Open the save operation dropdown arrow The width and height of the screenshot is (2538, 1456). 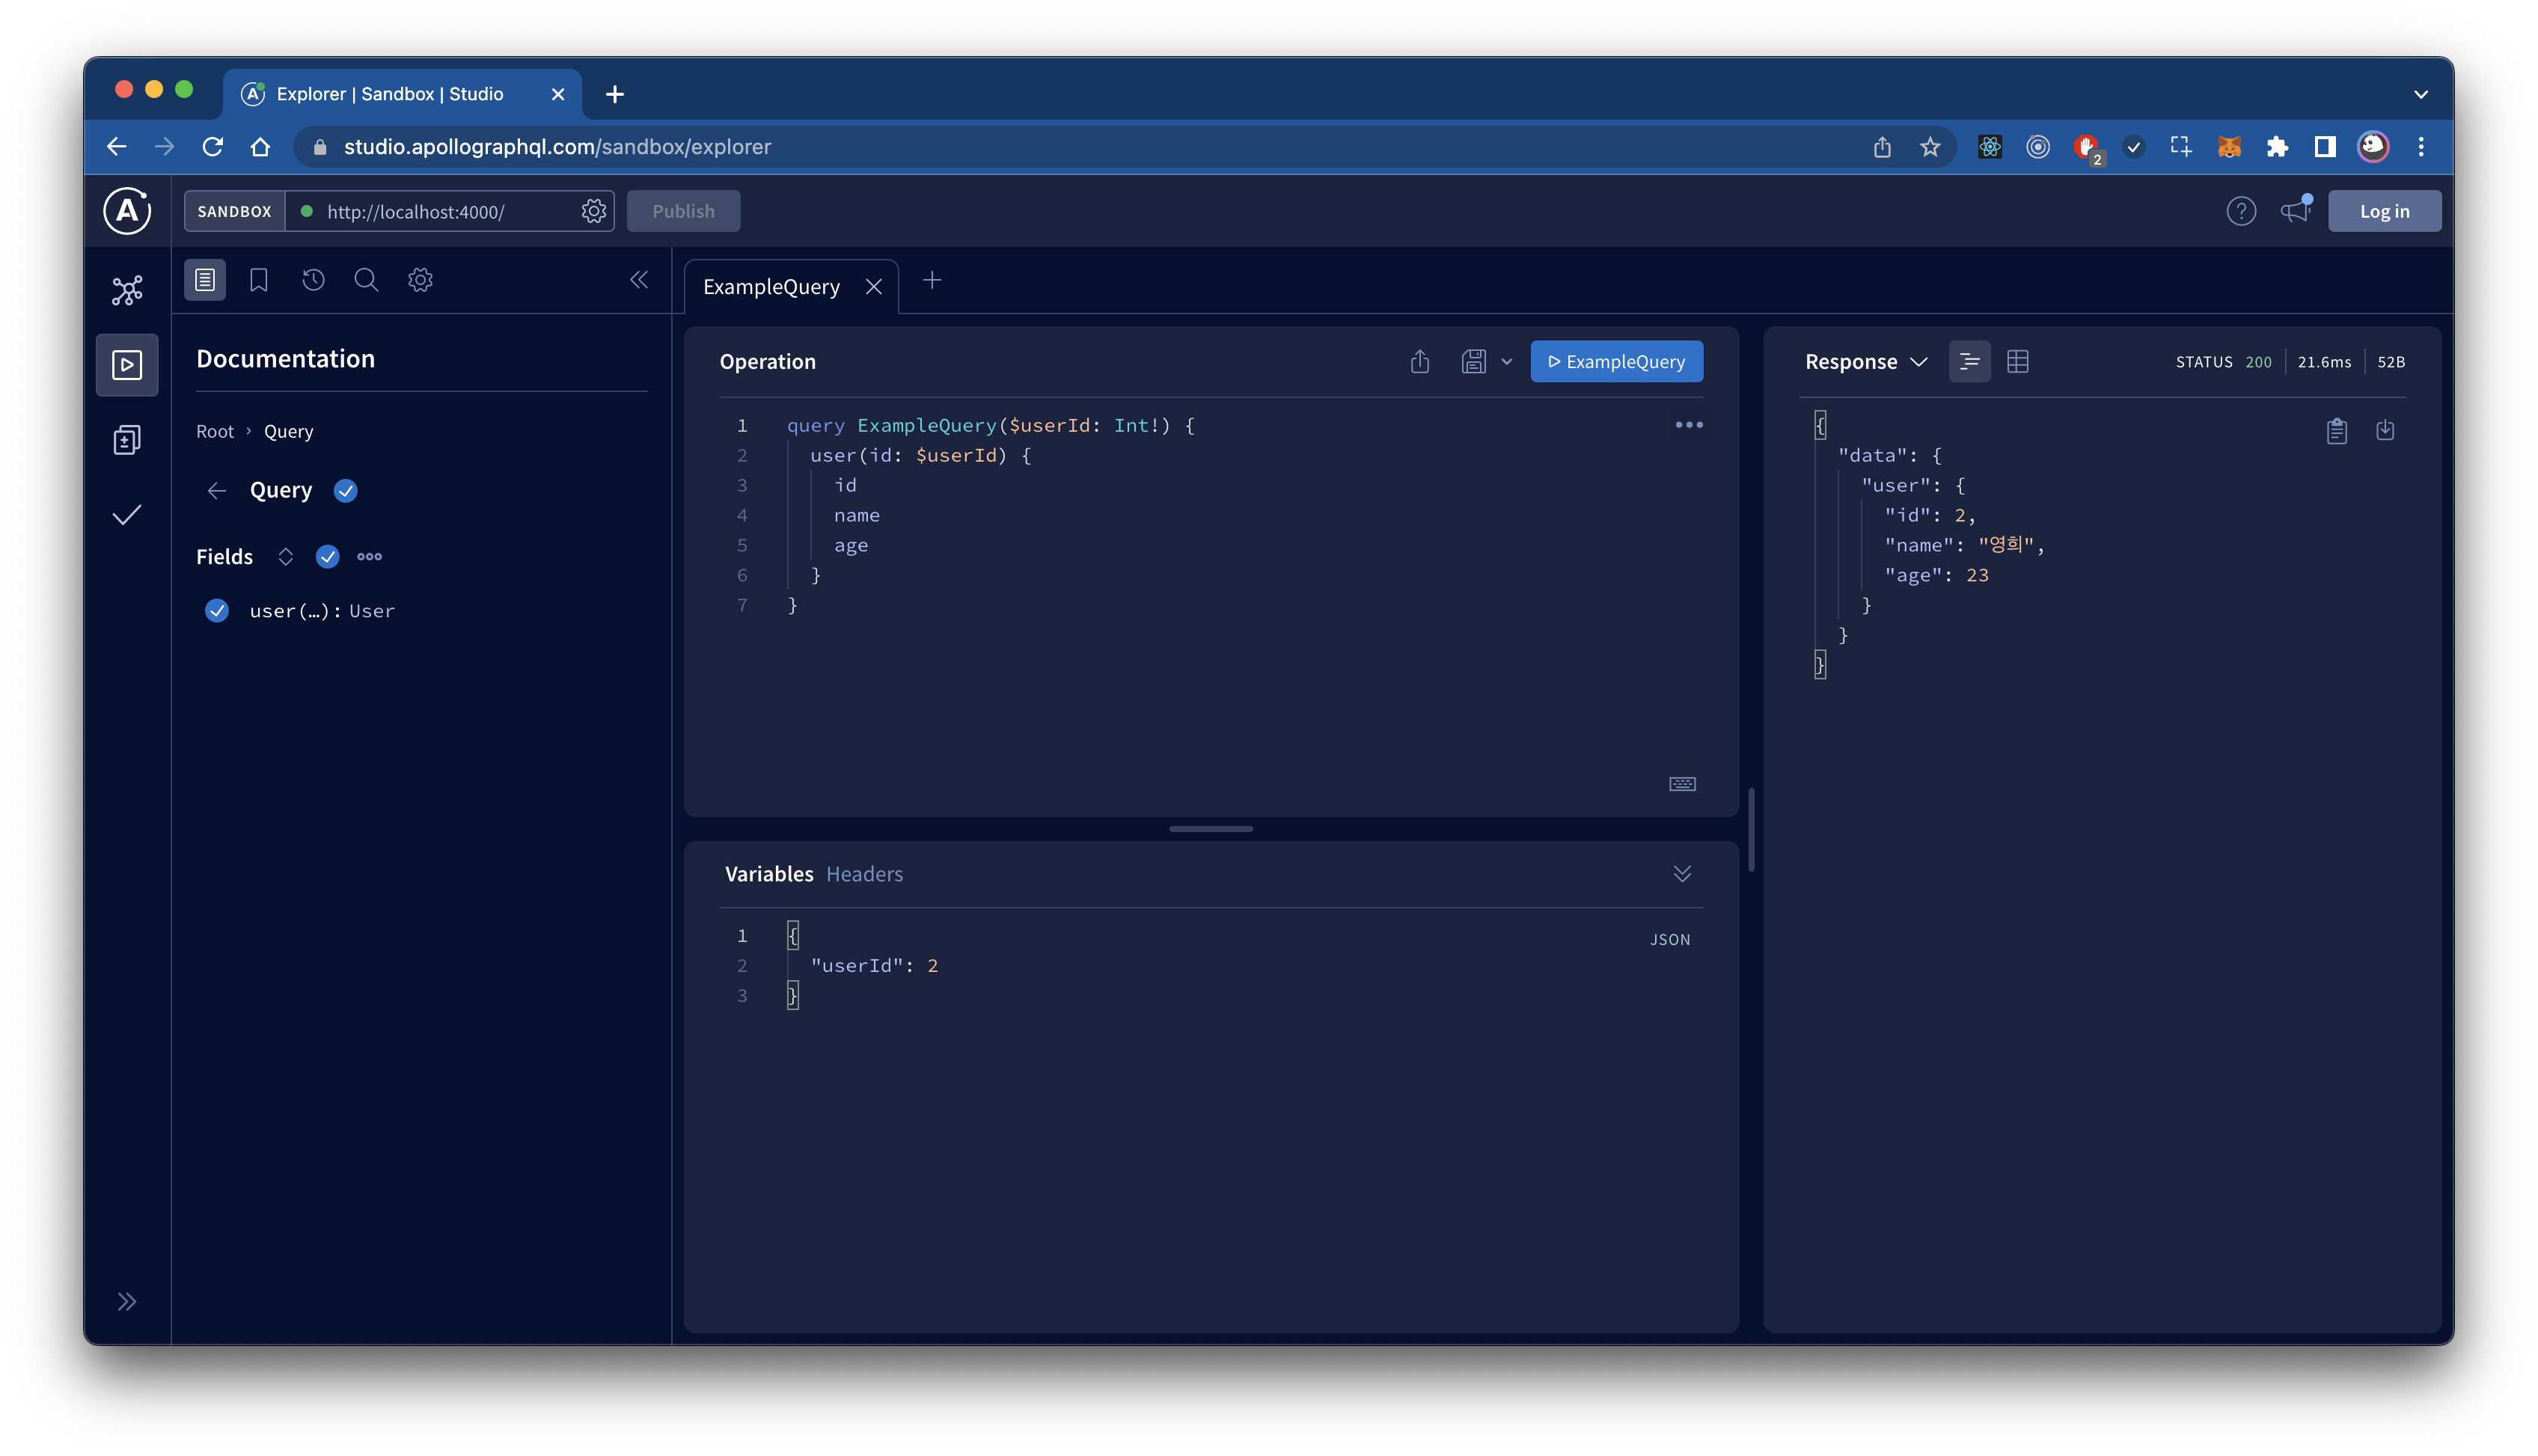1507,361
